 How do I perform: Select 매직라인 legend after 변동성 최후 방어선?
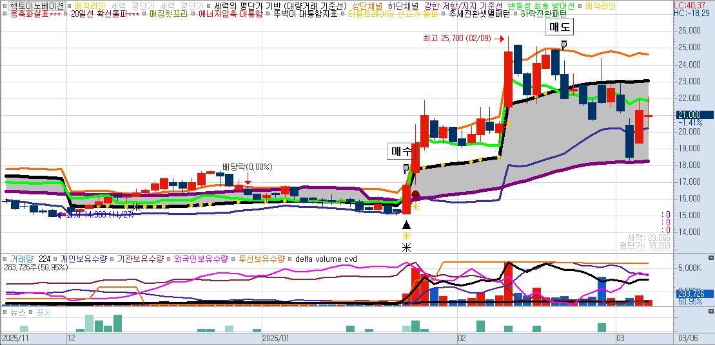[600, 6]
